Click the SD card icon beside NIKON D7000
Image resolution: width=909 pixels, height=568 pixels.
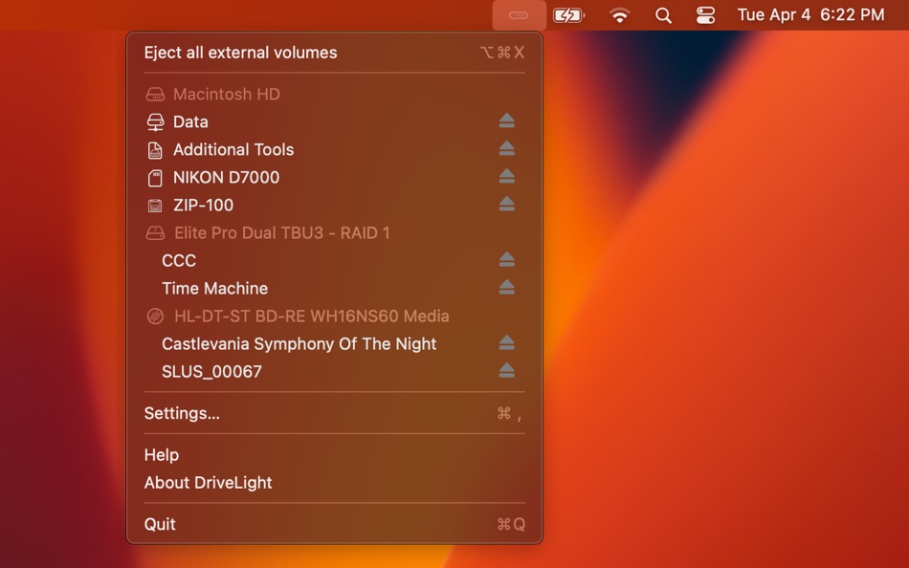(x=155, y=178)
